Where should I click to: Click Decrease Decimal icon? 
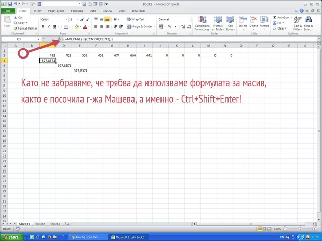tap(189, 26)
